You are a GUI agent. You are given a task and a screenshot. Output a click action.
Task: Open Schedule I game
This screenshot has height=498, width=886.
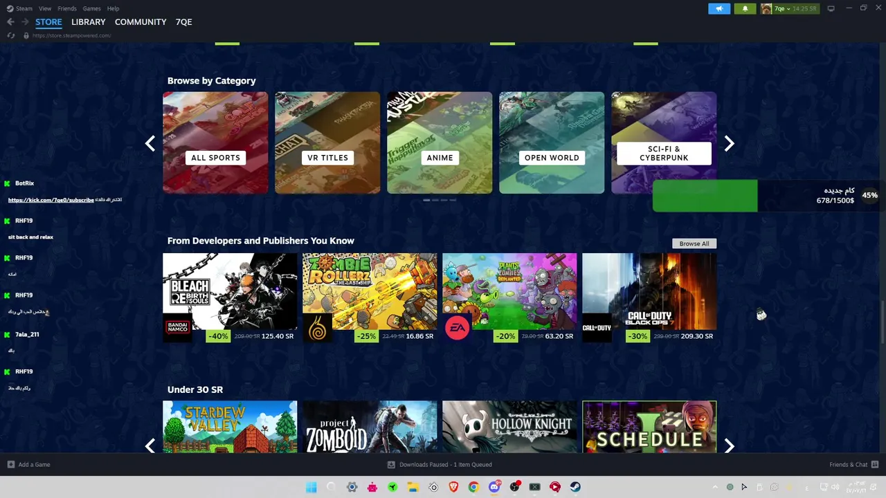tap(649, 427)
